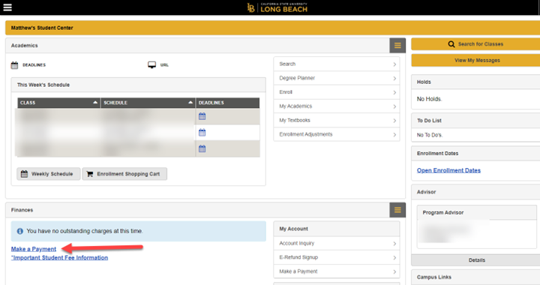Click chevron beside Degree Planner

(x=394, y=79)
